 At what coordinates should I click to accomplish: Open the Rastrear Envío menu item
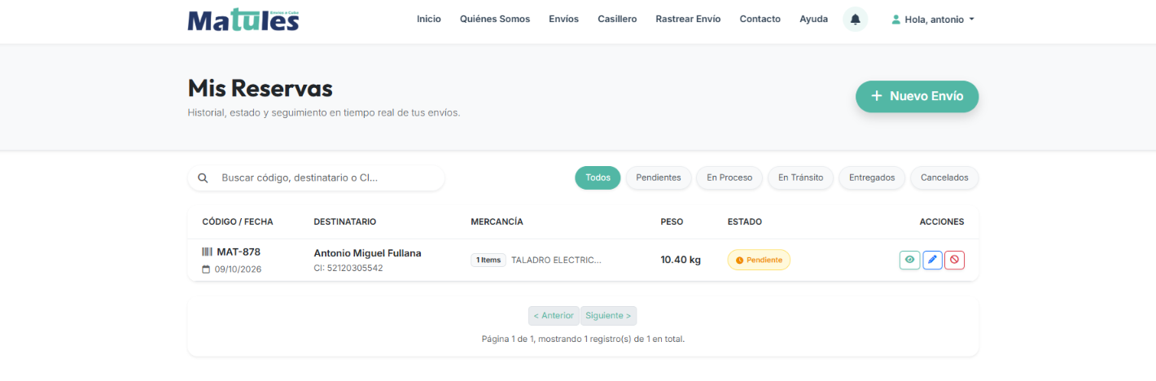688,19
